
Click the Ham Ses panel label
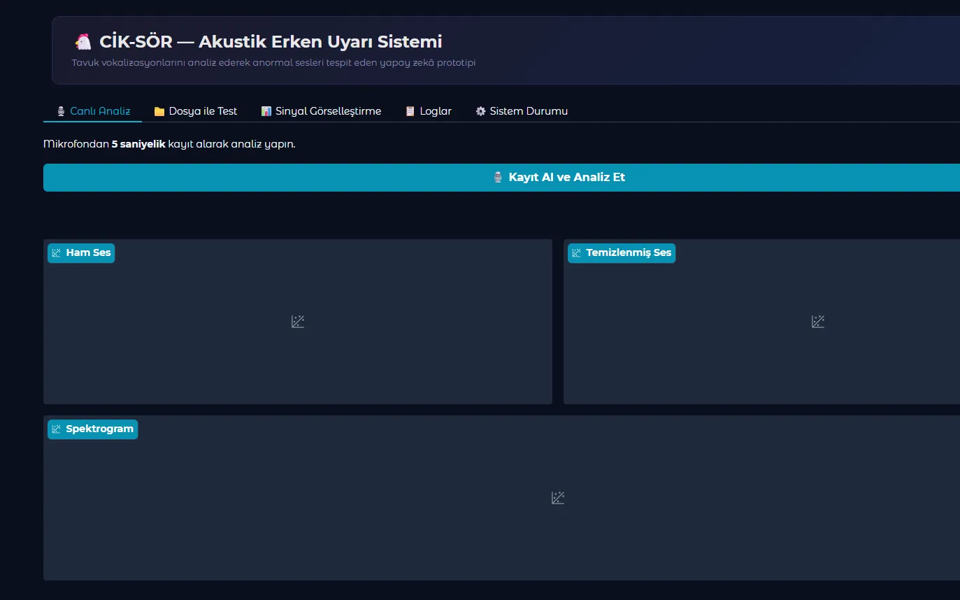tap(81, 253)
